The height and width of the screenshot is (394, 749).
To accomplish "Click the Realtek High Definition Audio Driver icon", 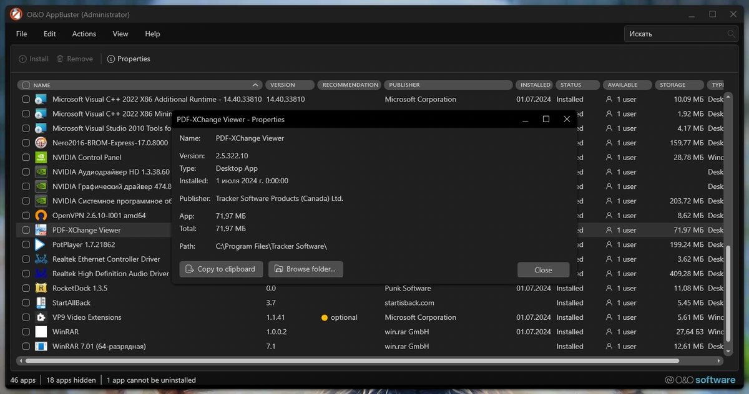I will [x=41, y=274].
